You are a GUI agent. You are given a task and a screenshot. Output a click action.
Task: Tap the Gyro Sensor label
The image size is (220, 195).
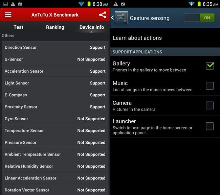(16, 119)
